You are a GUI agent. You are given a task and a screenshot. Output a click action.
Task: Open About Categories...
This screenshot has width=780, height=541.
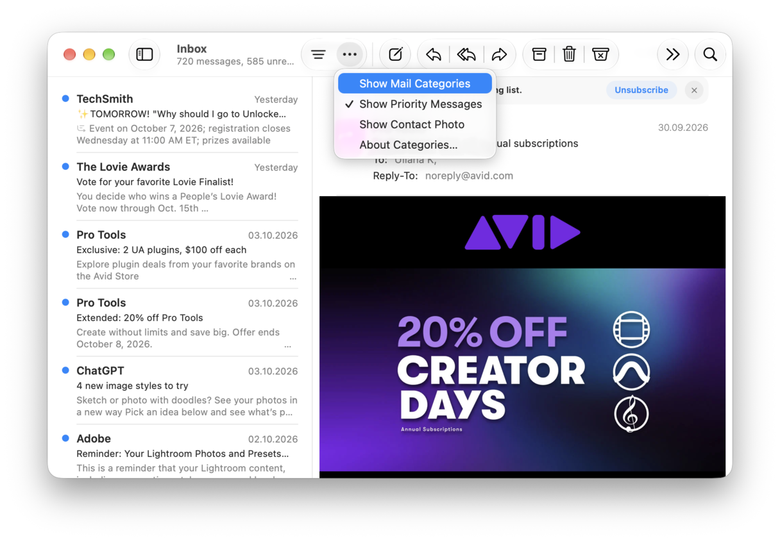tap(415, 145)
